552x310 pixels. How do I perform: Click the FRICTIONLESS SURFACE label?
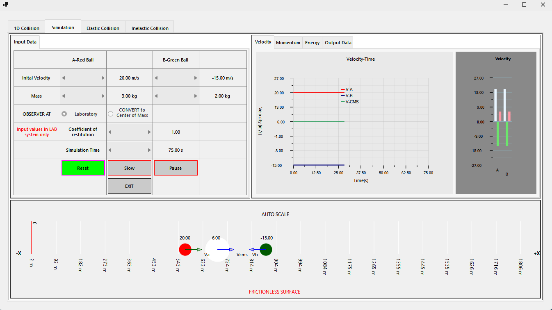pos(274,292)
